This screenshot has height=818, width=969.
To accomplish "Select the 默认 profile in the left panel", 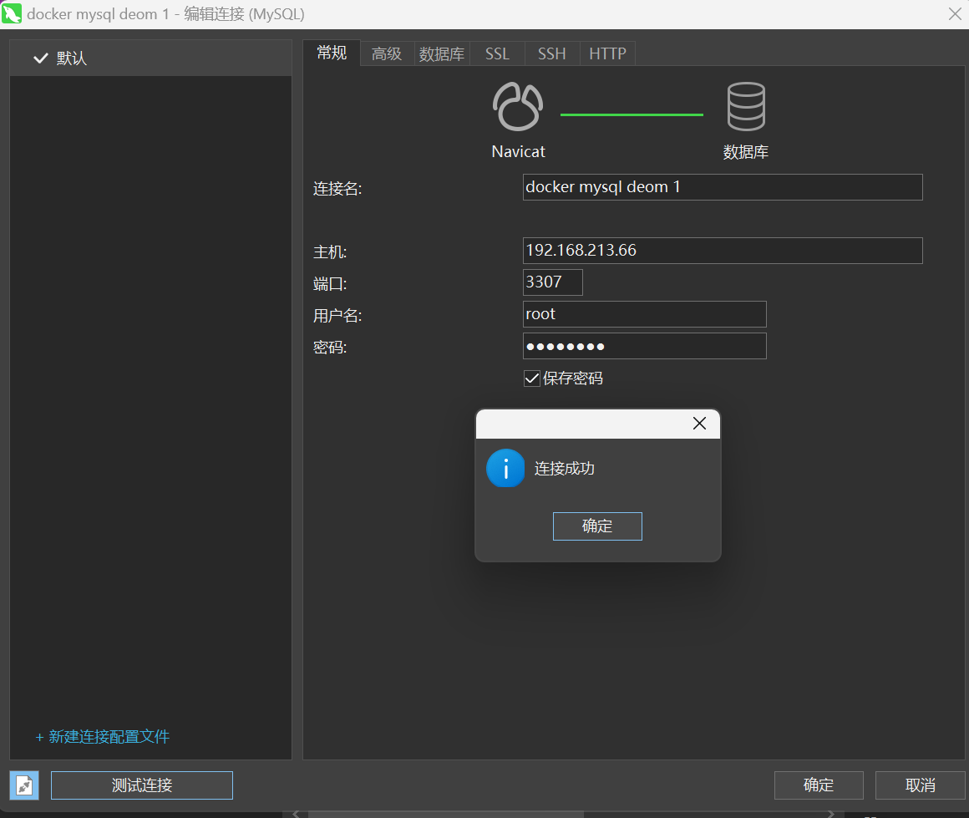I will [x=71, y=58].
